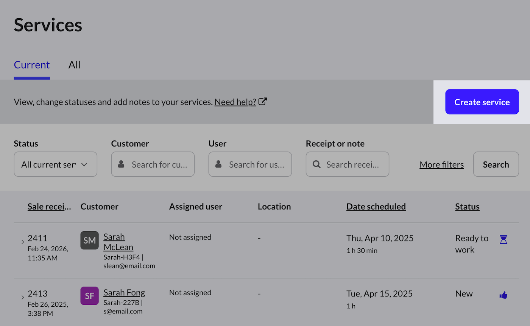The width and height of the screenshot is (530, 326).
Task: Select the Current tab
Action: [32, 65]
